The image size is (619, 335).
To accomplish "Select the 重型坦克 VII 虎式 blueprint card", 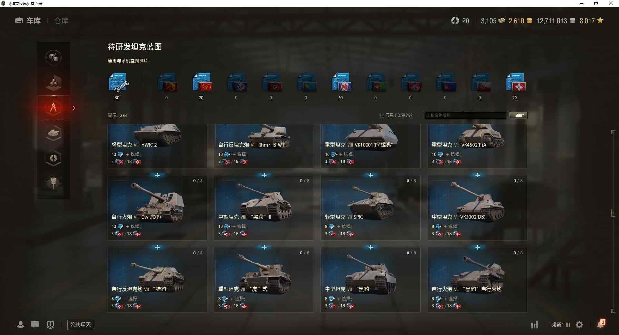I will 264,280.
